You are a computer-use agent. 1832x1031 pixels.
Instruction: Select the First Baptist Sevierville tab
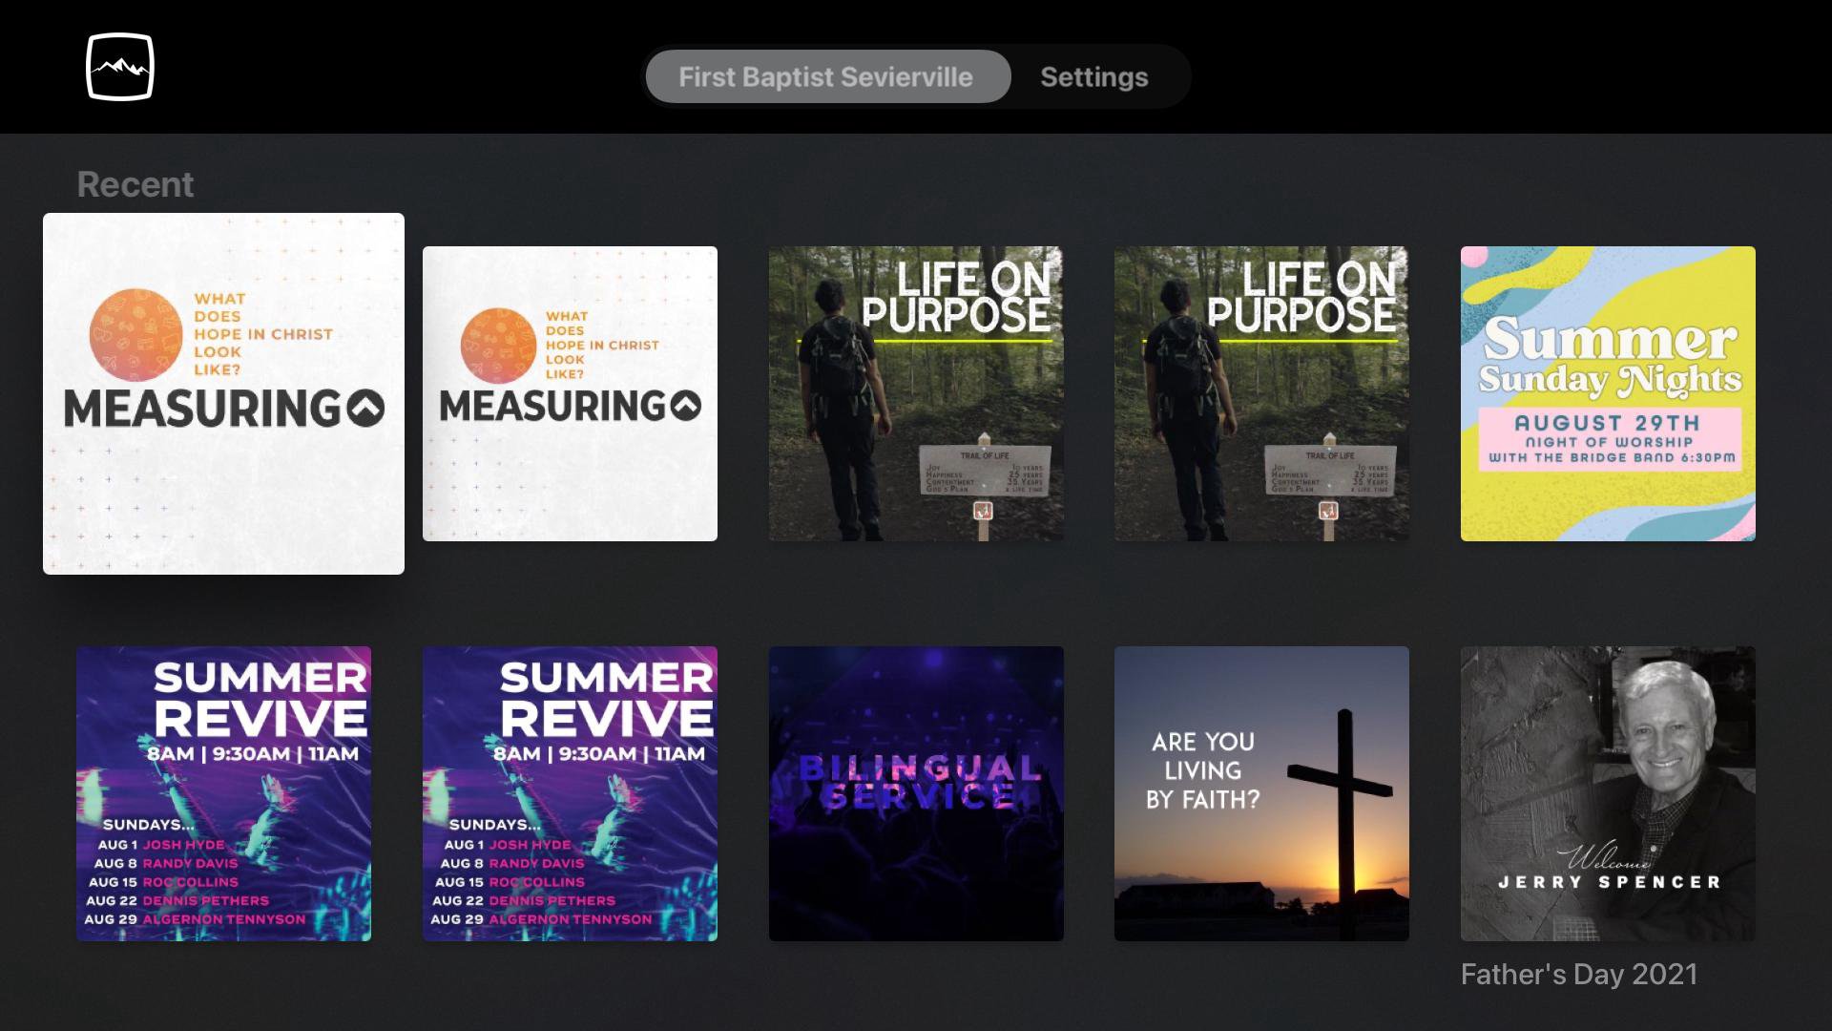pos(826,76)
